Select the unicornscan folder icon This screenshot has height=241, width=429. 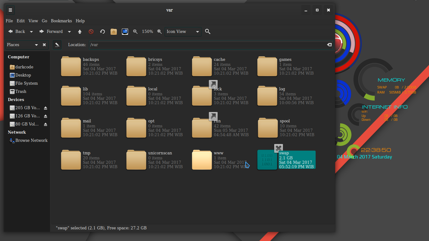tap(136, 160)
